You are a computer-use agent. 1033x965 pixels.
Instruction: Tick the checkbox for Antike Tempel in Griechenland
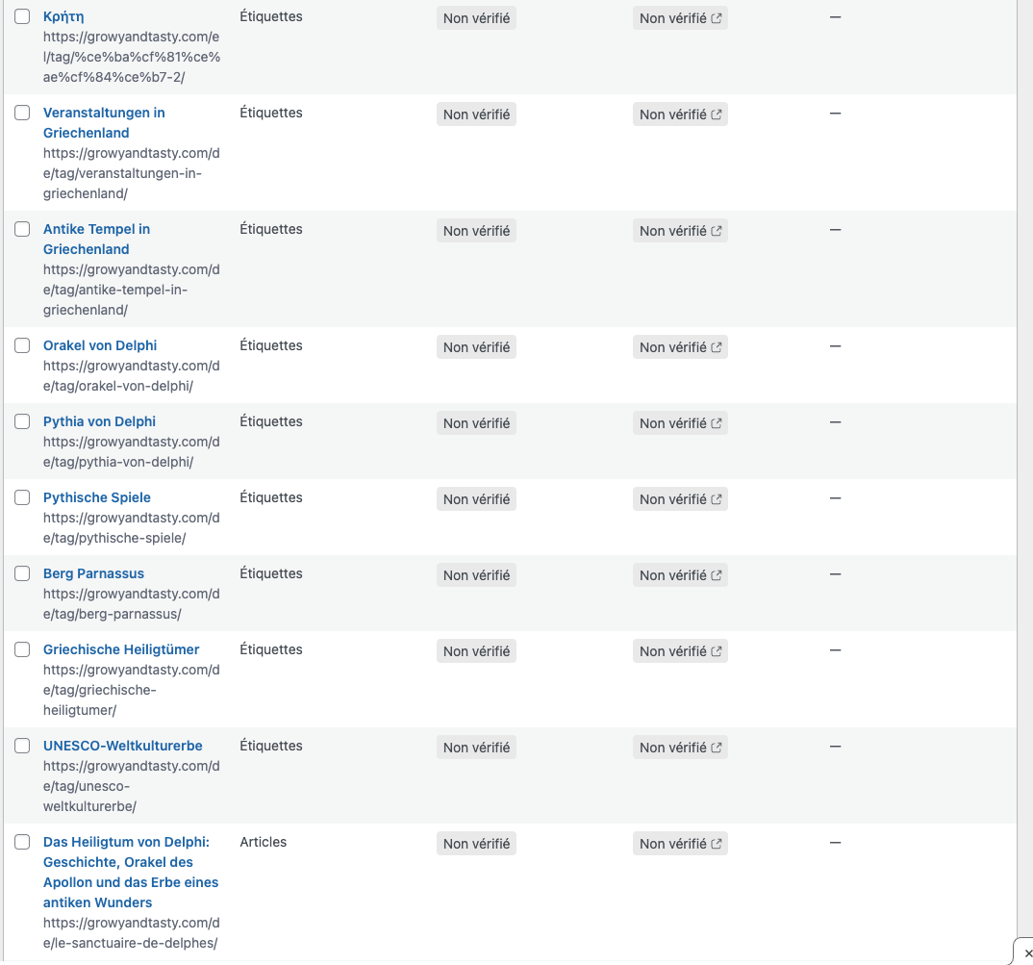[22, 229]
